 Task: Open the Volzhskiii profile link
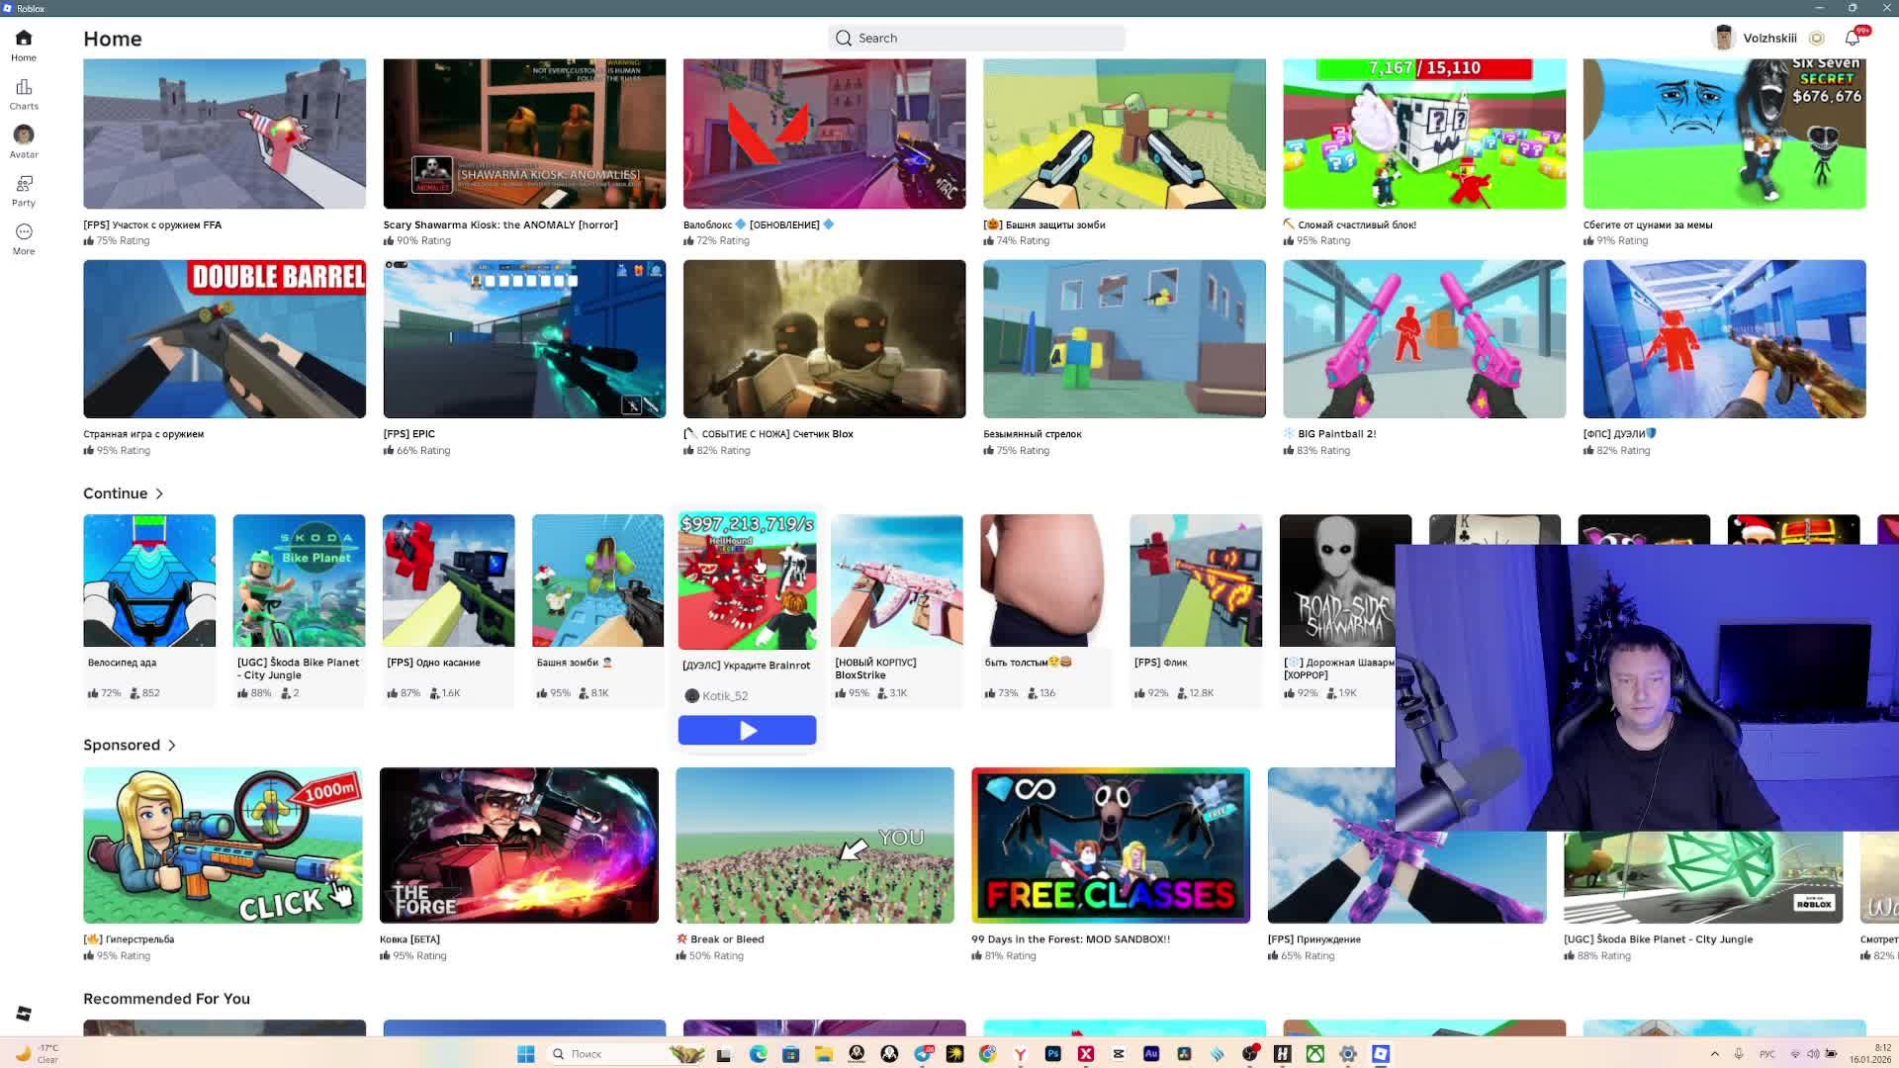[x=1768, y=38]
